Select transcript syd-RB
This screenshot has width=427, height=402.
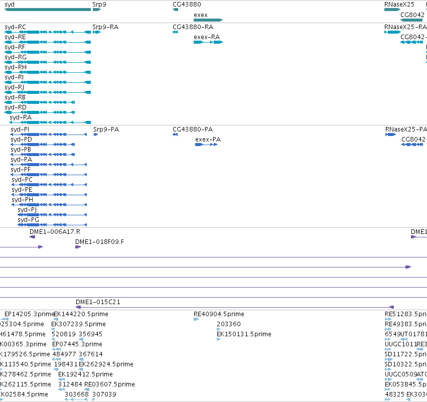click(x=40, y=102)
